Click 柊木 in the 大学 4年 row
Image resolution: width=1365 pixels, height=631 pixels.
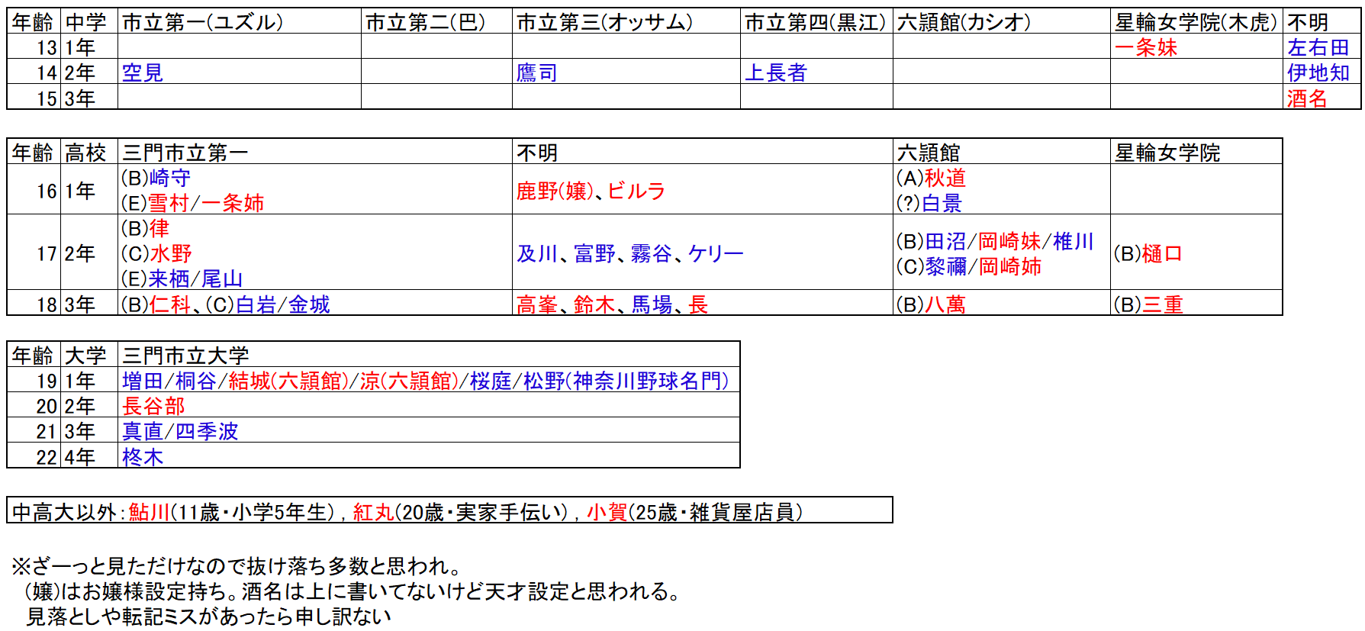click(x=143, y=457)
